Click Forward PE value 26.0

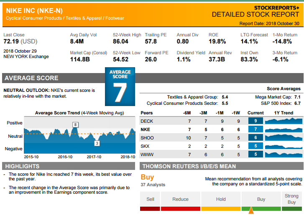click(151, 59)
